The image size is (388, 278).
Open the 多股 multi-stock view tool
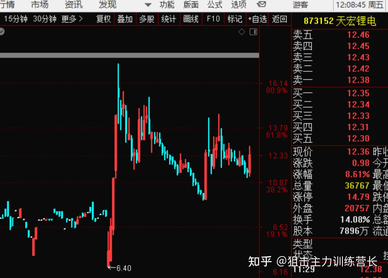coord(147,19)
